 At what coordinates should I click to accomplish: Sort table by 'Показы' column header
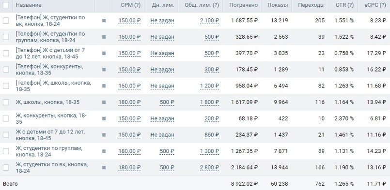[x=278, y=5]
